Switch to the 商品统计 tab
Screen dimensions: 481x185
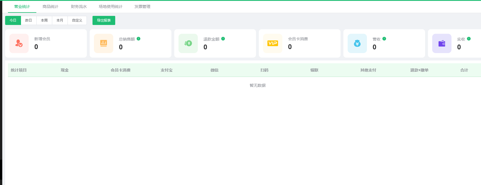pyautogui.click(x=51, y=7)
